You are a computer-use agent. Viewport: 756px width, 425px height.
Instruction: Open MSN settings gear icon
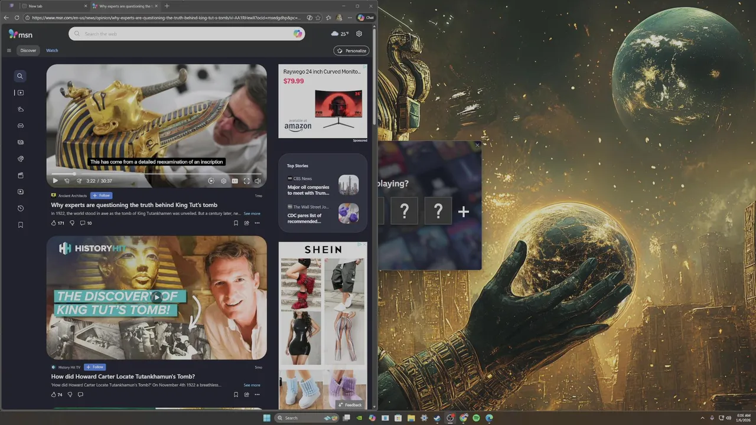point(359,34)
